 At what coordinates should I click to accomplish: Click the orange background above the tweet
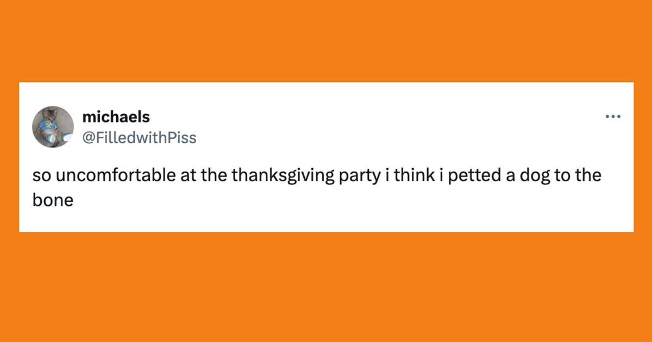click(326, 38)
